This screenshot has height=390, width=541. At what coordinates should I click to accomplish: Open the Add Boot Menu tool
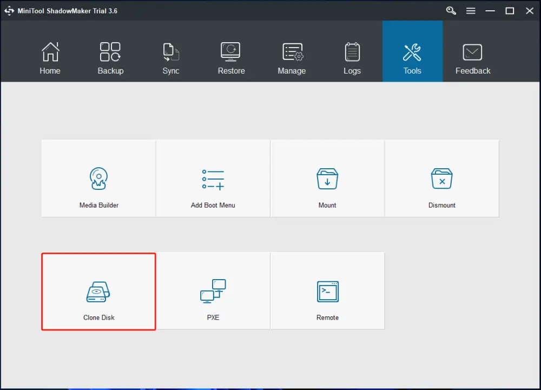point(213,179)
